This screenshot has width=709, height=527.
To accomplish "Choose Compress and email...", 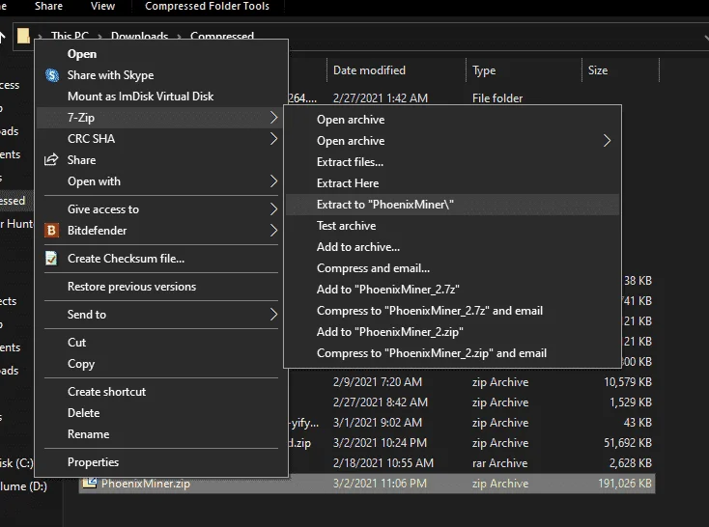I will pos(453,268).
